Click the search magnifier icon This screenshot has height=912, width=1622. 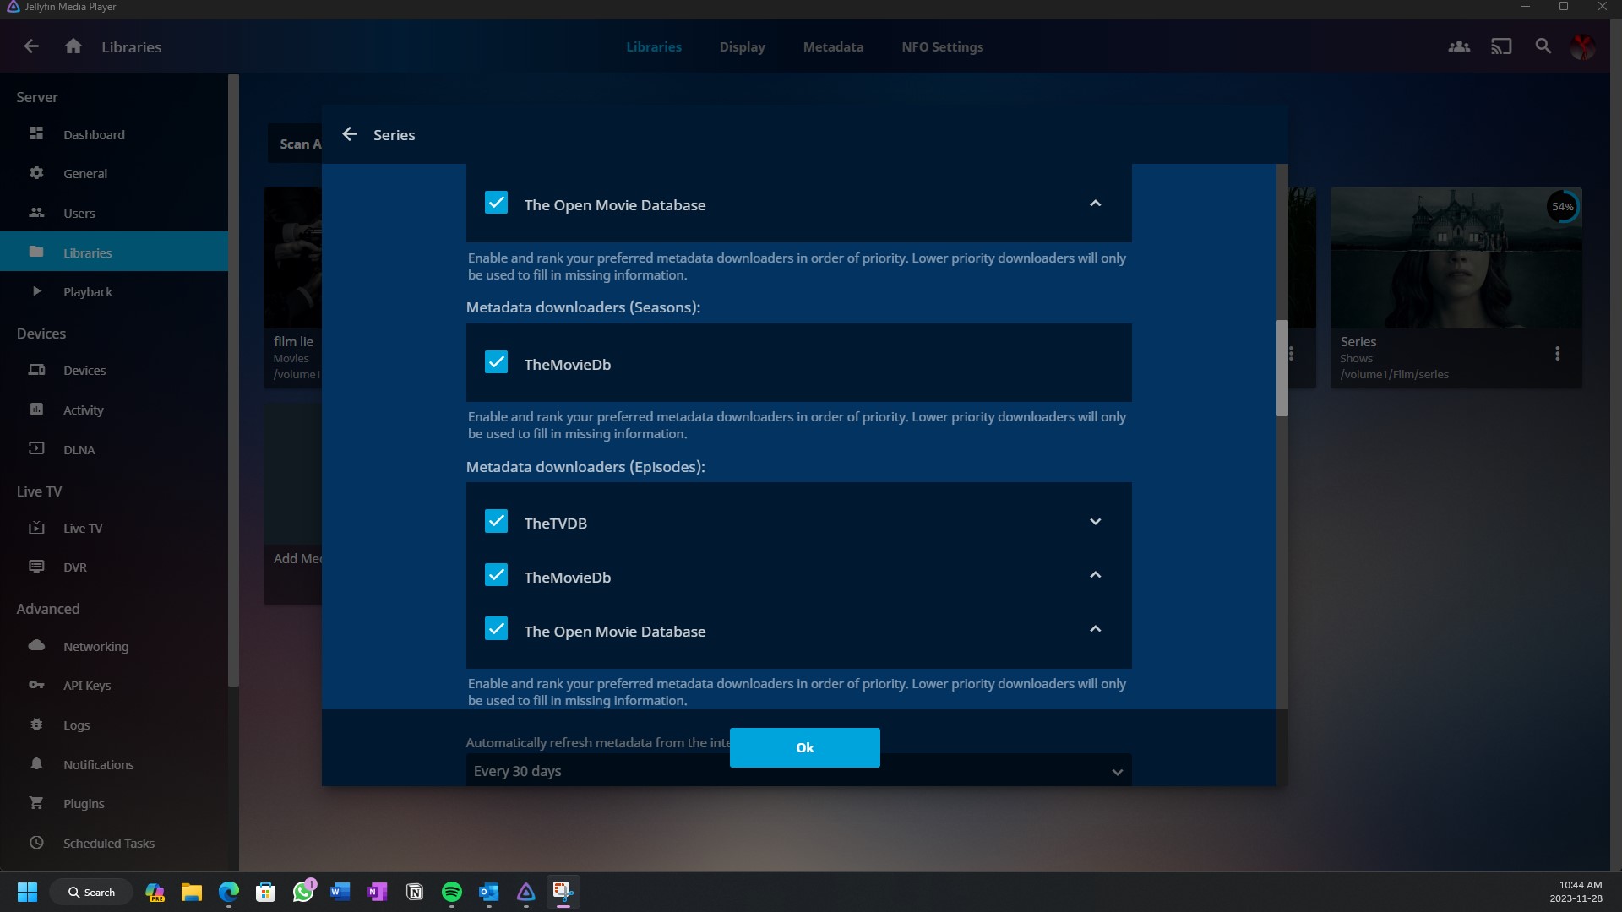[1543, 46]
